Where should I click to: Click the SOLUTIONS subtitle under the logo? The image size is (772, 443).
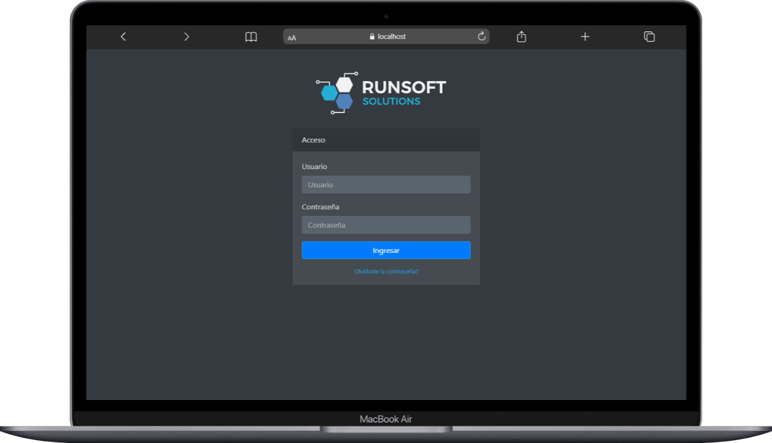click(x=391, y=101)
